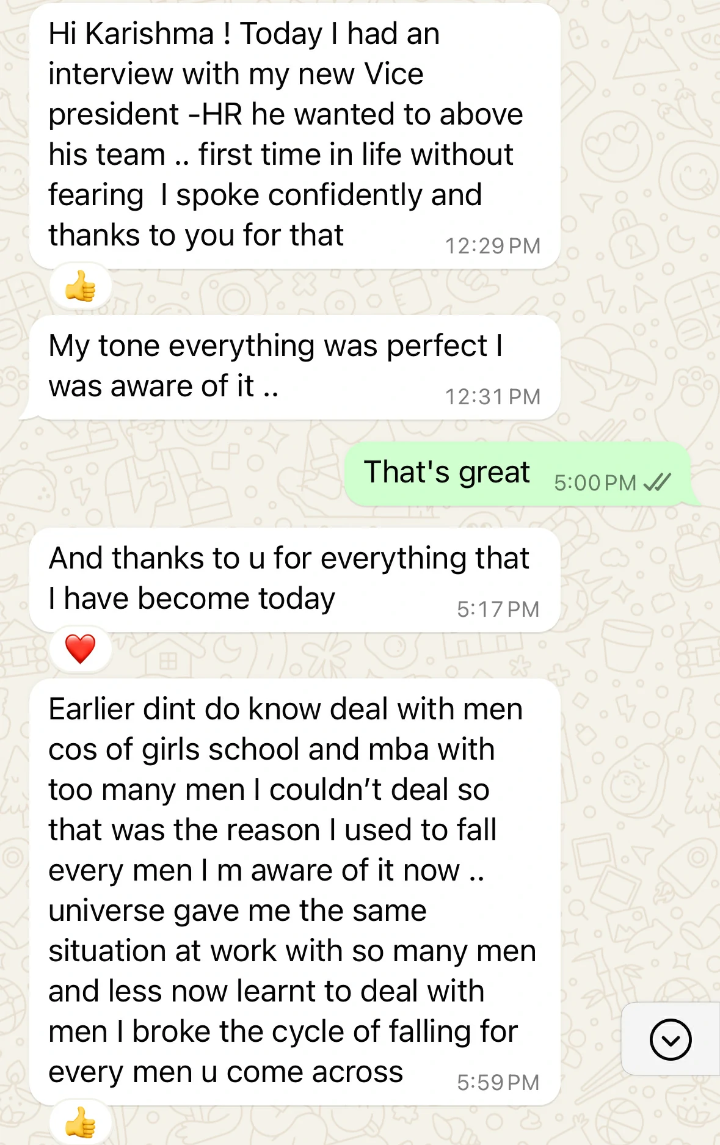
Task: Click the 'universe gave me the same' line
Action: point(238,911)
